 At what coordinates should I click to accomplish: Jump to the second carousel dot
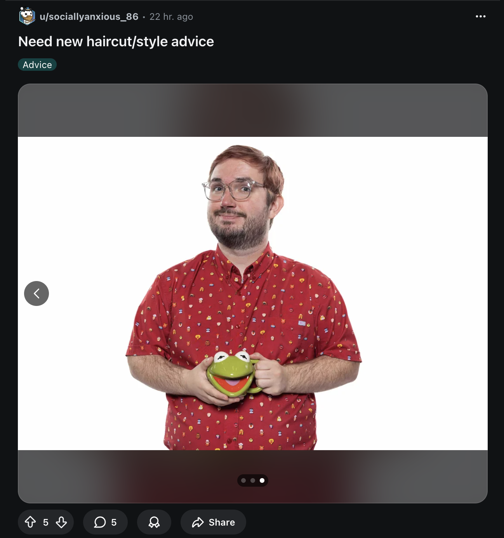pyautogui.click(x=253, y=480)
